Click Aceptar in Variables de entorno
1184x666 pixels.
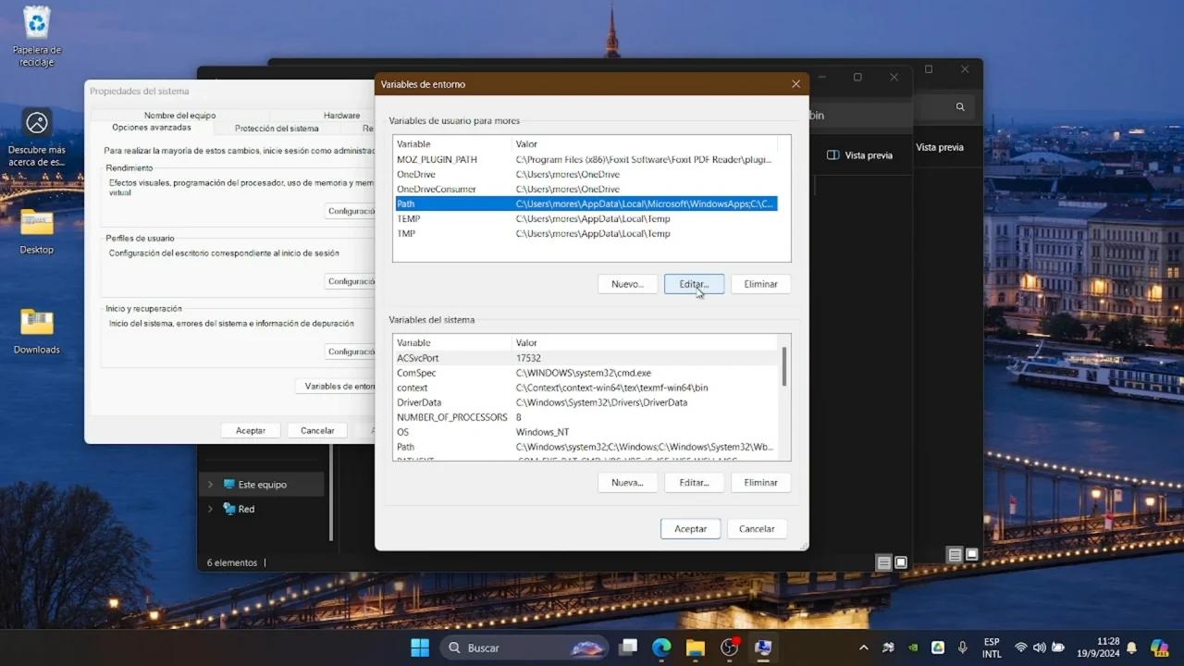(690, 528)
